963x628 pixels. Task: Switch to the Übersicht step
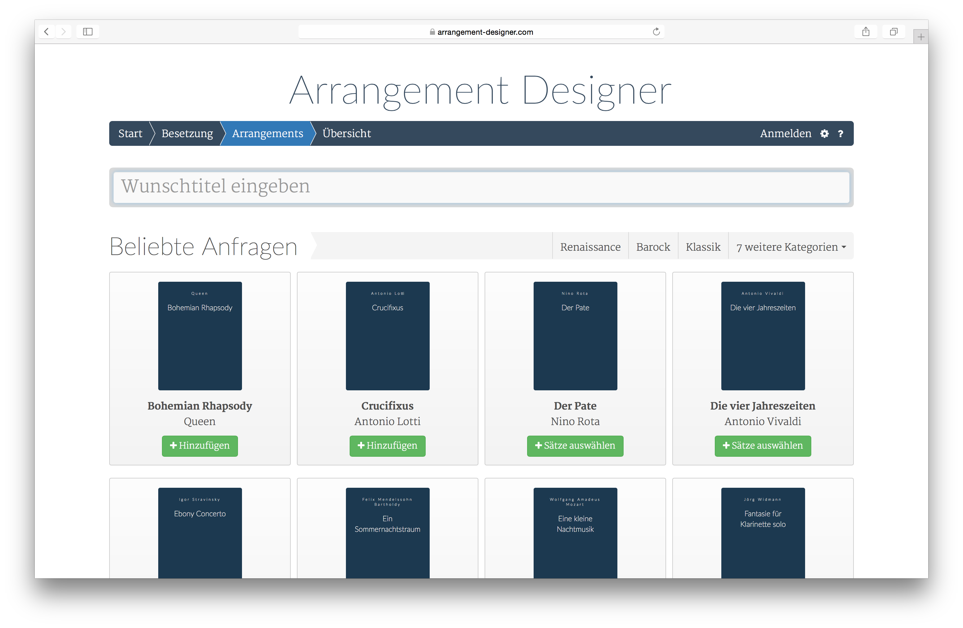pos(346,133)
